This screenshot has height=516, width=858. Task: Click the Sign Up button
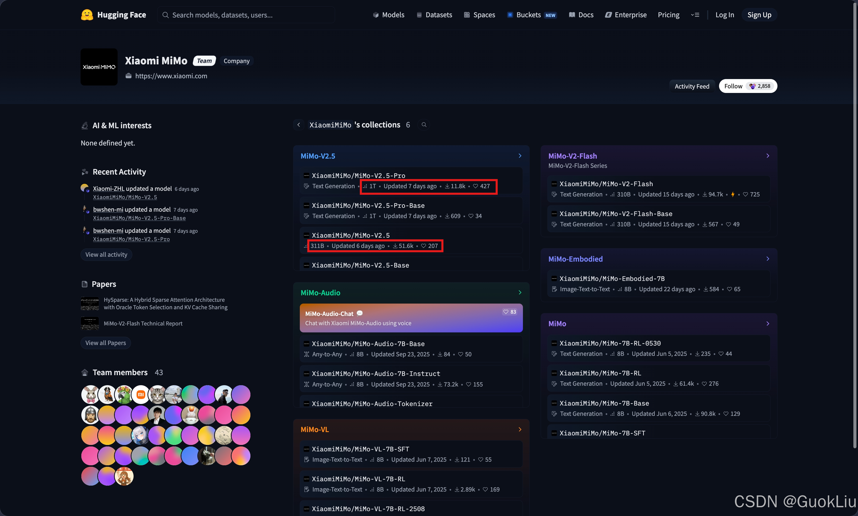click(x=759, y=15)
